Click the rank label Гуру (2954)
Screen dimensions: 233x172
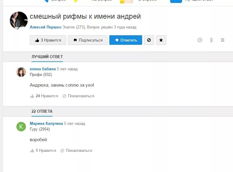[40, 129]
